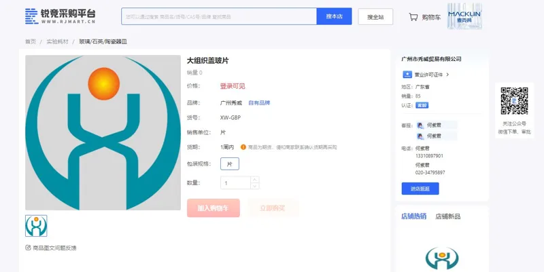Click the brand name 广州秀威
This screenshot has height=272, width=544.
[231, 103]
